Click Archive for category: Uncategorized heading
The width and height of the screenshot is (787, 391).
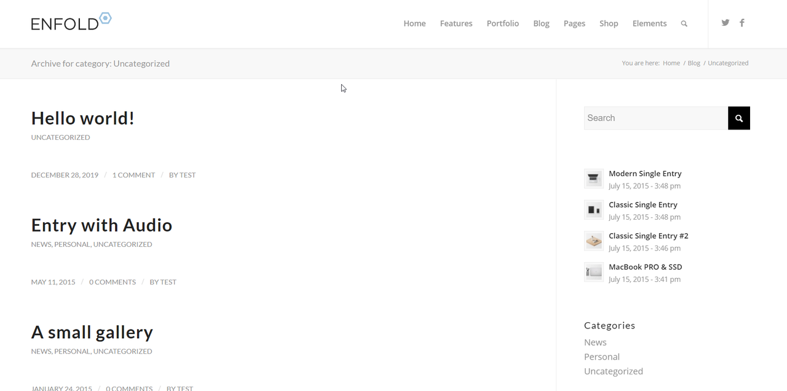[x=100, y=64]
